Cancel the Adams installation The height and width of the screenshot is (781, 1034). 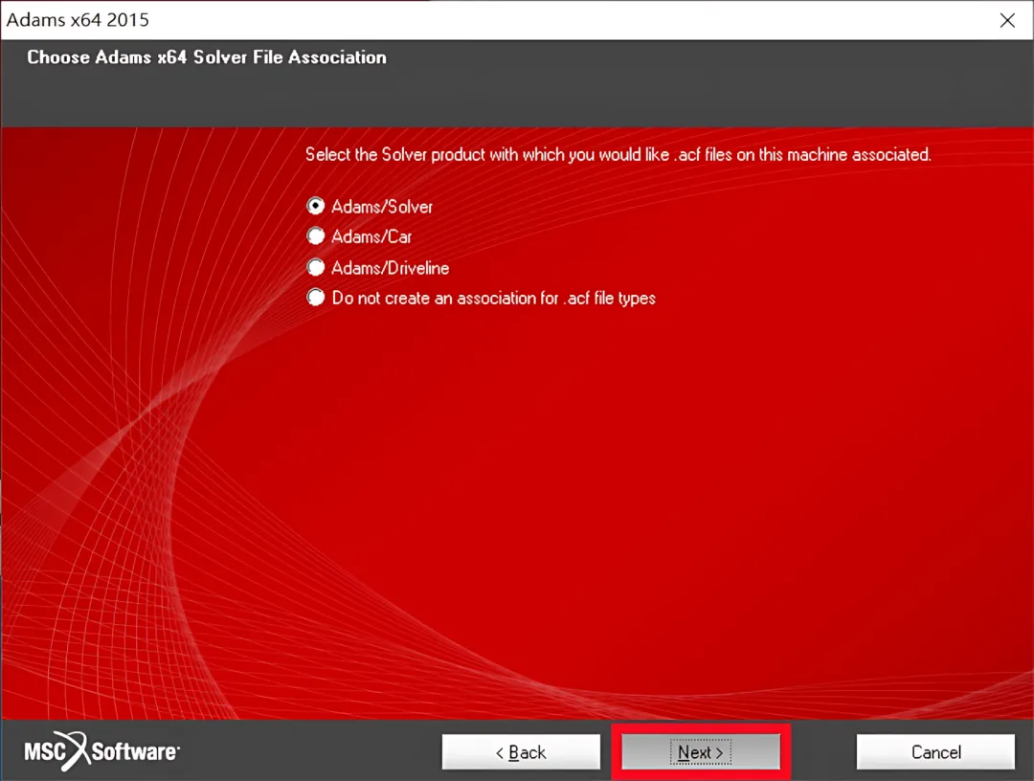click(935, 752)
